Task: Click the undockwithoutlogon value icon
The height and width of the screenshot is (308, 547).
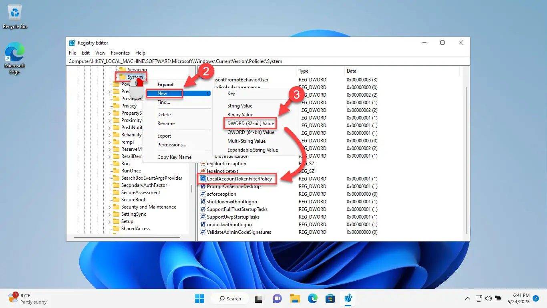Action: [203, 225]
